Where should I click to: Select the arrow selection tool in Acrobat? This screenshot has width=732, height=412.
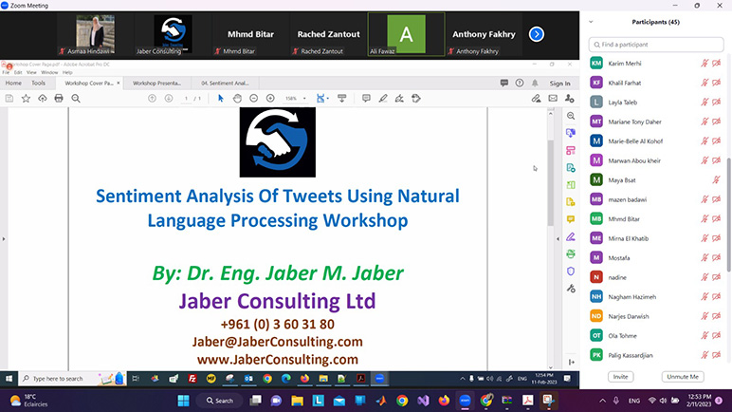pos(221,98)
